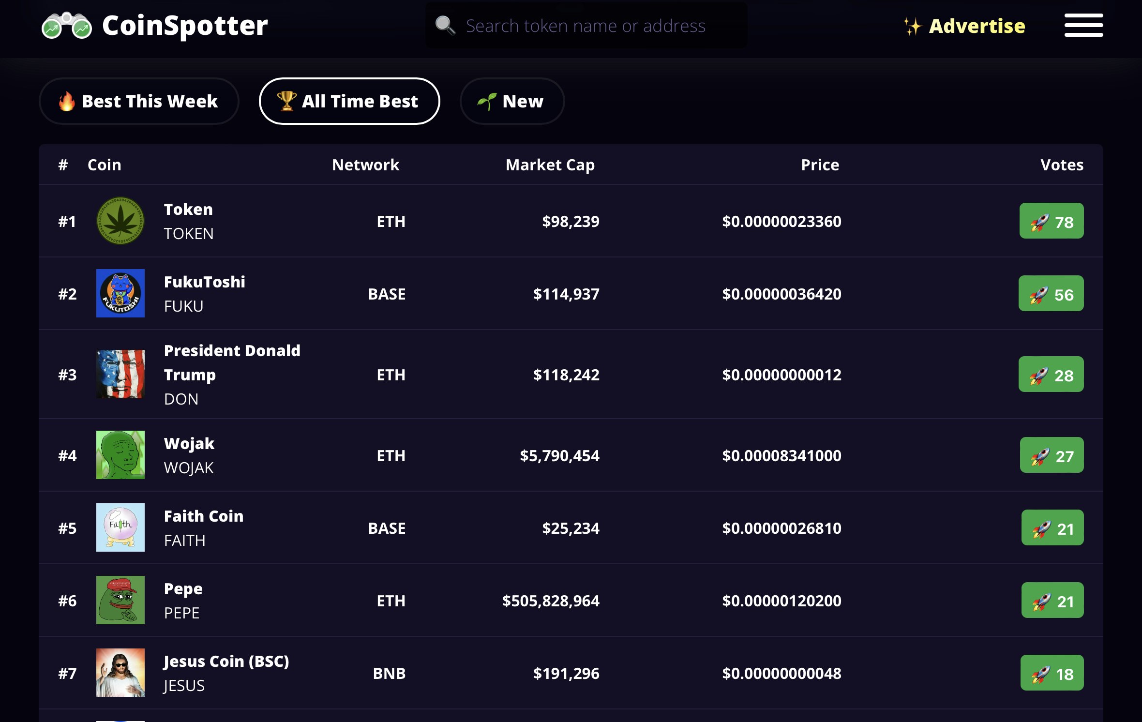Image resolution: width=1142 pixels, height=722 pixels.
Task: Click the President Donald Trump coin image
Action: [x=120, y=374]
